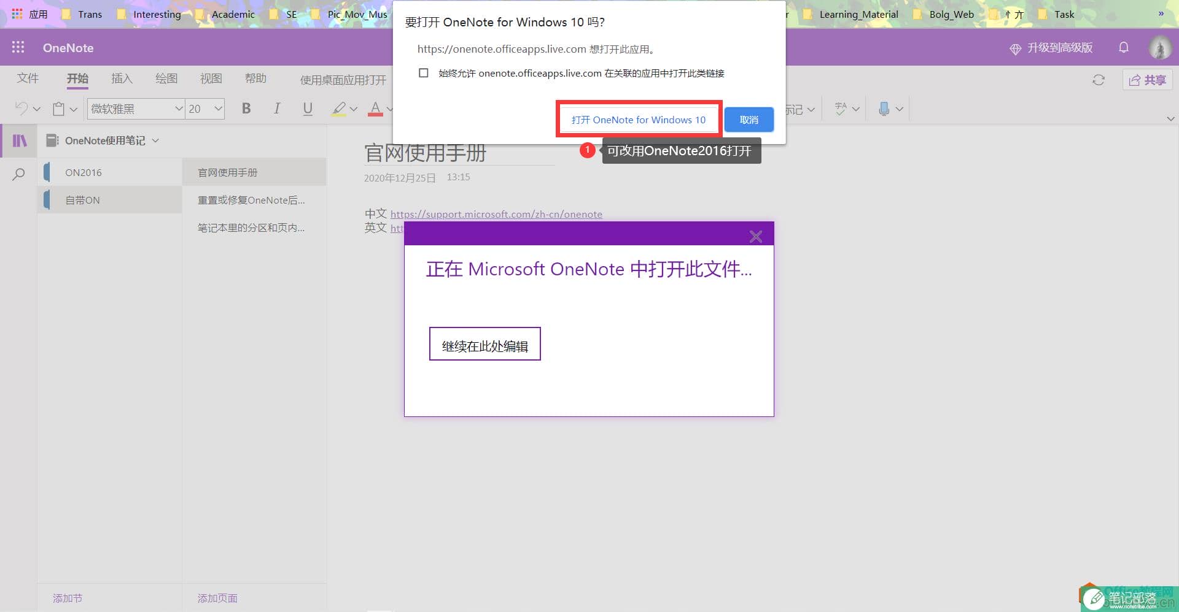Expand the OneNote使用笔记 notebook list
Viewport: 1179px width, 612px height.
pyautogui.click(x=155, y=140)
